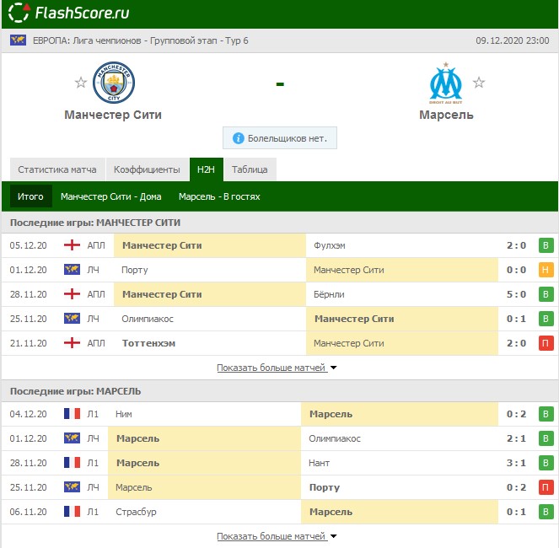Screen dimensions: 559x548
Task: Click the Лига чемпионов tournament header text
Action: (141, 40)
